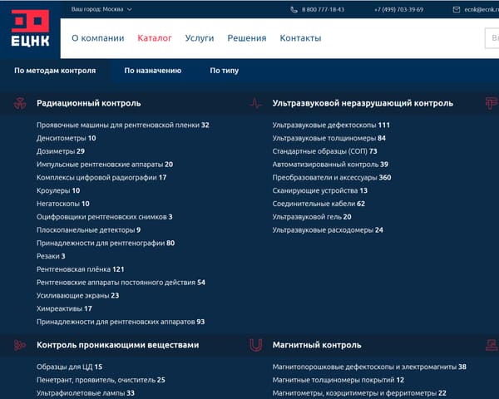Open Принадлежности для рентгеновских аппаратов
The width and height of the screenshot is (499, 399).
pyautogui.click(x=121, y=322)
